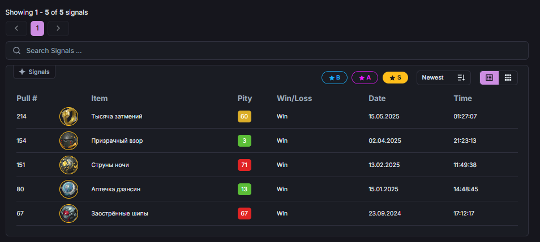Click time 14:48:45
The image size is (540, 242).
click(466, 189)
